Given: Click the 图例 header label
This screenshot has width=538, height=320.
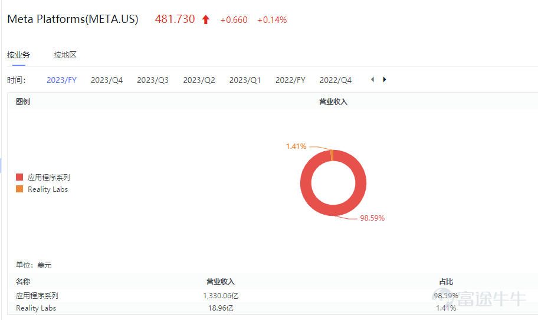Looking at the screenshot, I should tap(23, 102).
